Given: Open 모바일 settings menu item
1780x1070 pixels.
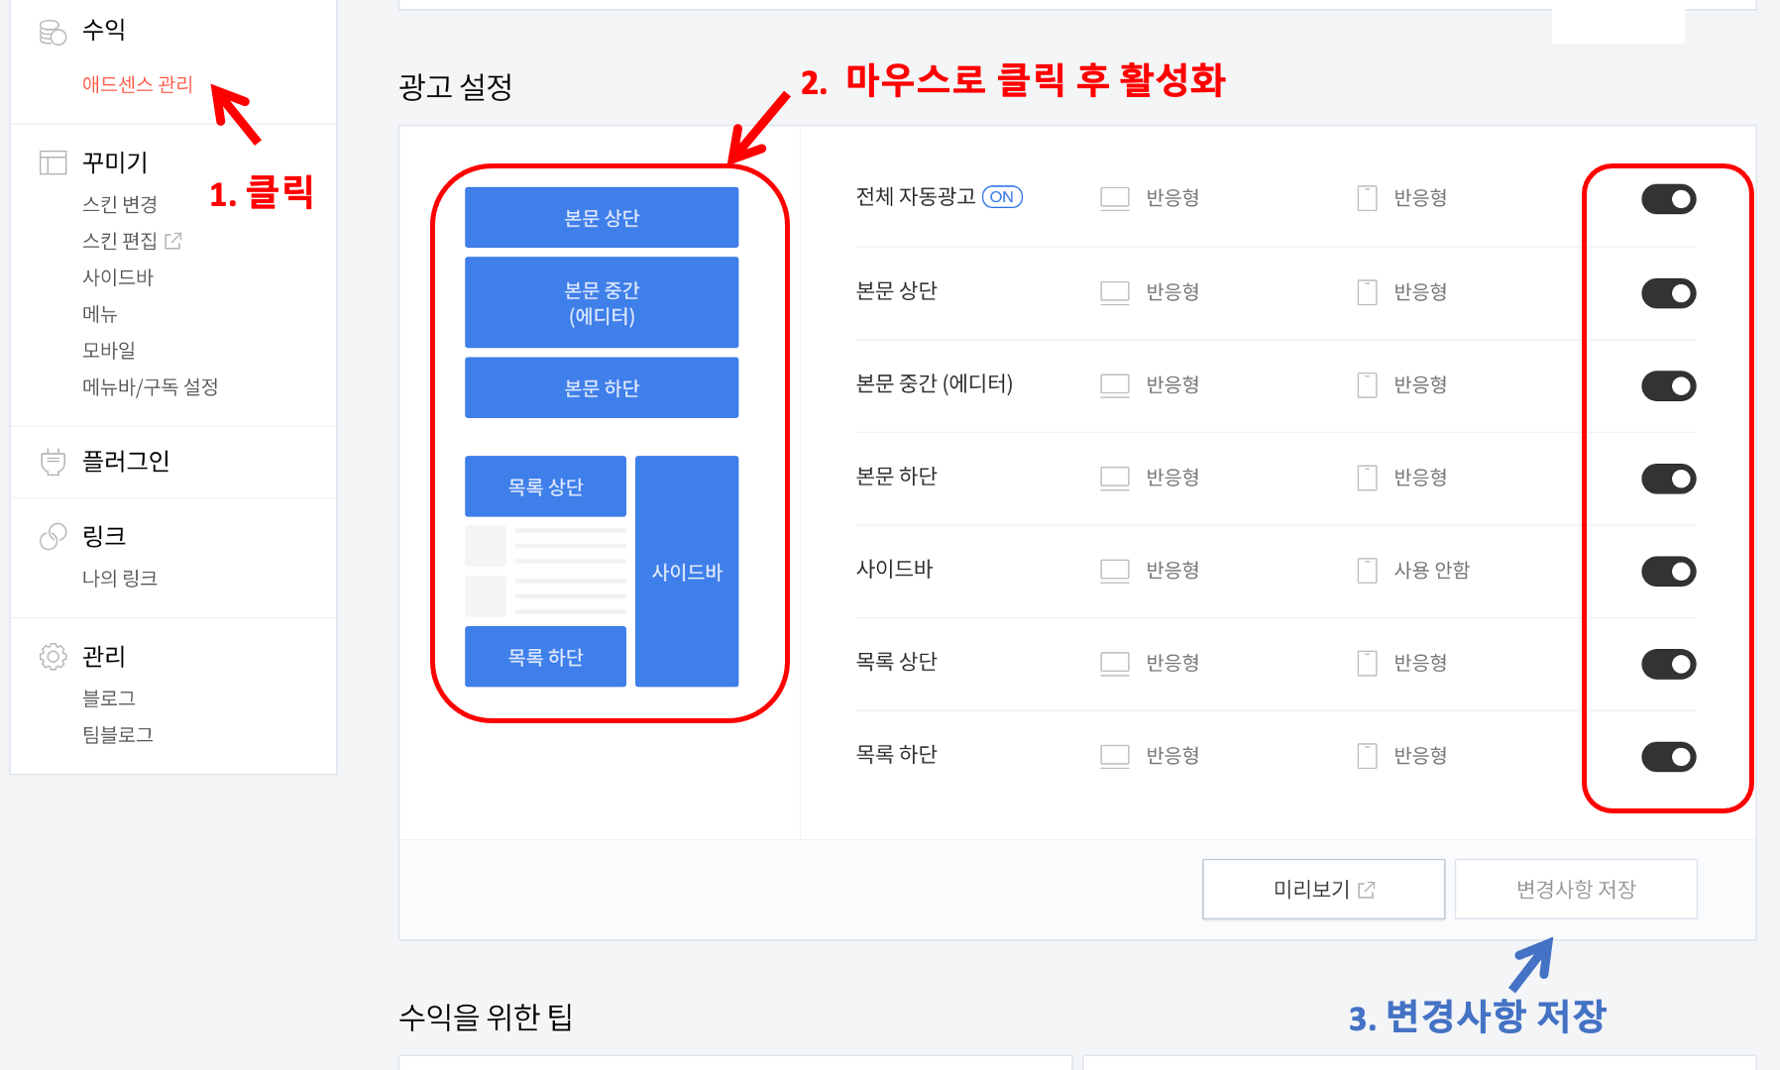Looking at the screenshot, I should pos(109,350).
